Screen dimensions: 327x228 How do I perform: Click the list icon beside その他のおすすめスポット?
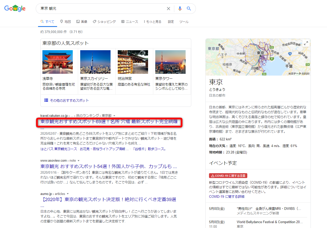click(46, 100)
